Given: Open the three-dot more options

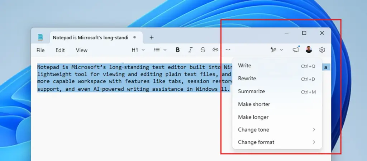Looking at the screenshot, I should (228, 50).
